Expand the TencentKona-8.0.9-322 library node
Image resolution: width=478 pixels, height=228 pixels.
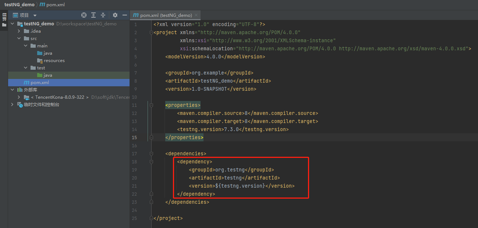pyautogui.click(x=19, y=97)
